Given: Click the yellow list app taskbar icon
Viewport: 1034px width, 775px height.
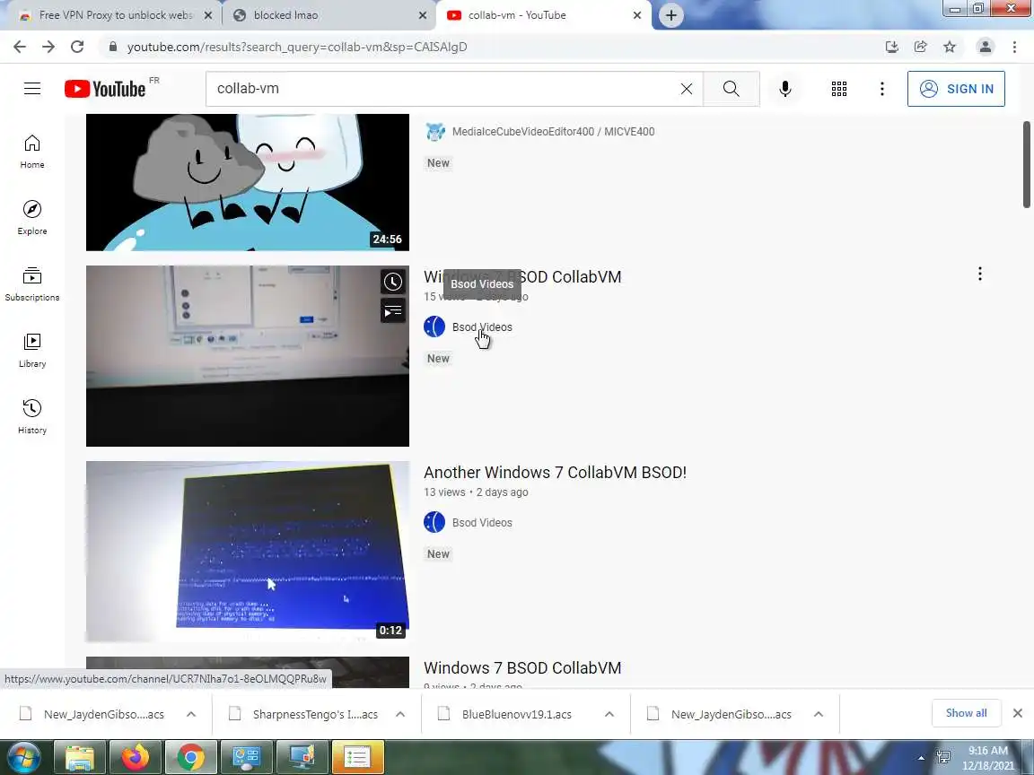Looking at the screenshot, I should [357, 758].
